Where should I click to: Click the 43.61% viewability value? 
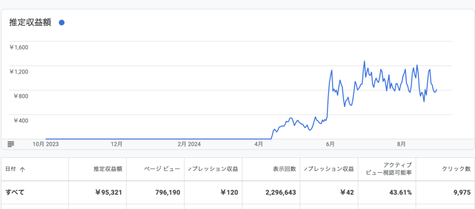pos(400,192)
